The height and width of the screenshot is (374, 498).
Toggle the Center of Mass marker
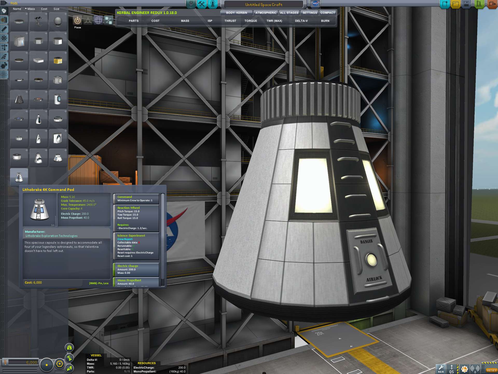[x=69, y=348]
